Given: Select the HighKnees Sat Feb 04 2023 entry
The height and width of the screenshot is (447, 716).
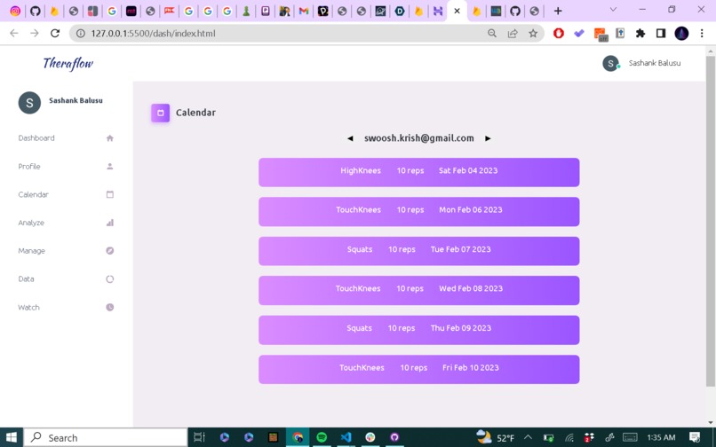Looking at the screenshot, I should (418, 172).
